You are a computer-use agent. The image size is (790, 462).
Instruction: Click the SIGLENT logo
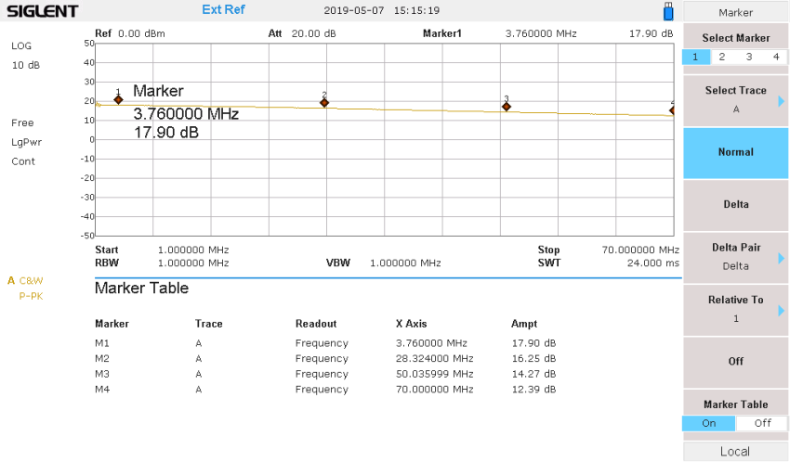pos(43,11)
